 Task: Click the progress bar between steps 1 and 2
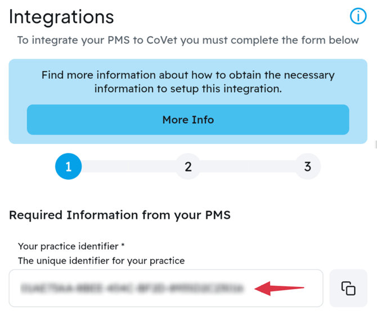click(x=128, y=167)
